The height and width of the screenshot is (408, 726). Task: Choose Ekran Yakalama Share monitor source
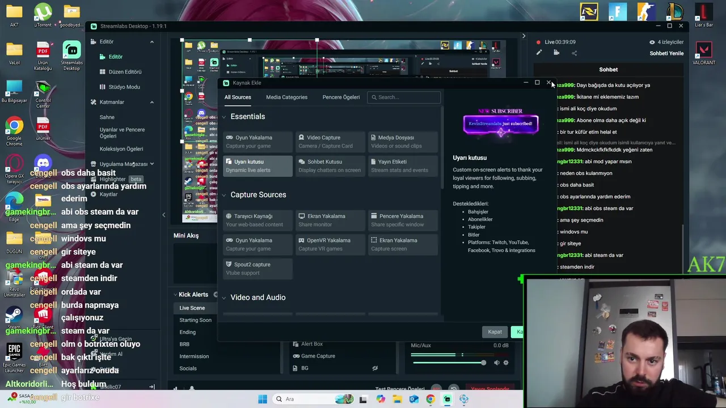click(x=330, y=220)
